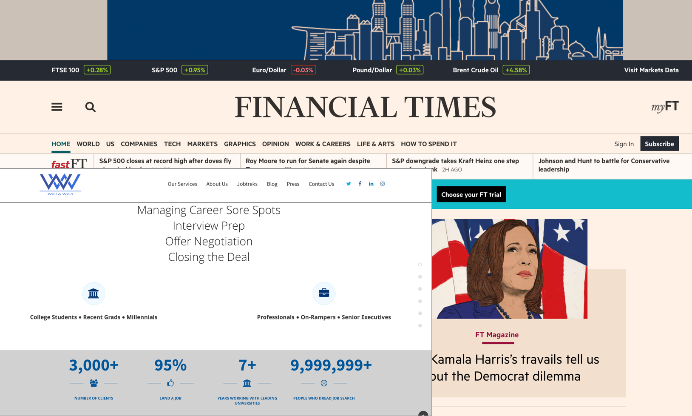Select the first page-section dot
This screenshot has height=416, width=692.
click(x=420, y=265)
